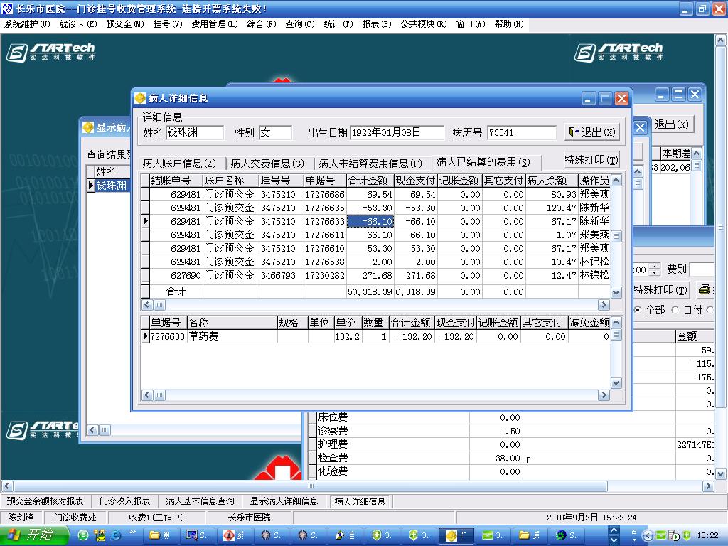
Task: Open the 报表 menu
Action: click(377, 23)
